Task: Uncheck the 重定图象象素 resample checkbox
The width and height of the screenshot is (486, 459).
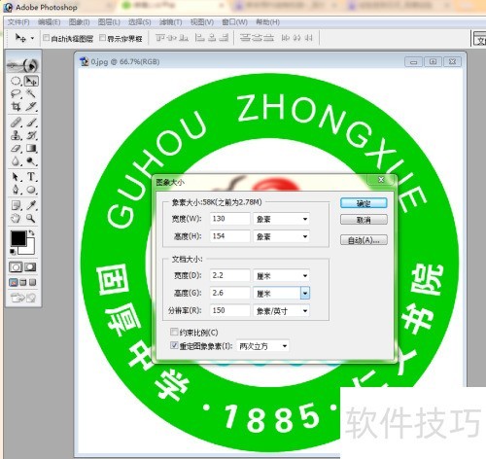Action: [174, 345]
